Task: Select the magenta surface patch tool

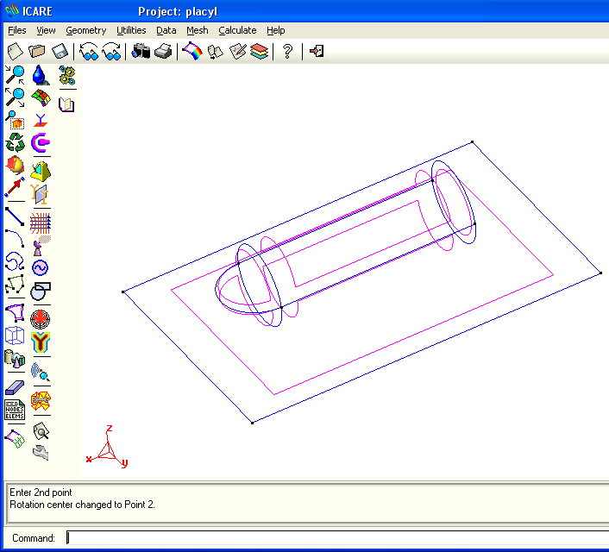Action: point(16,313)
